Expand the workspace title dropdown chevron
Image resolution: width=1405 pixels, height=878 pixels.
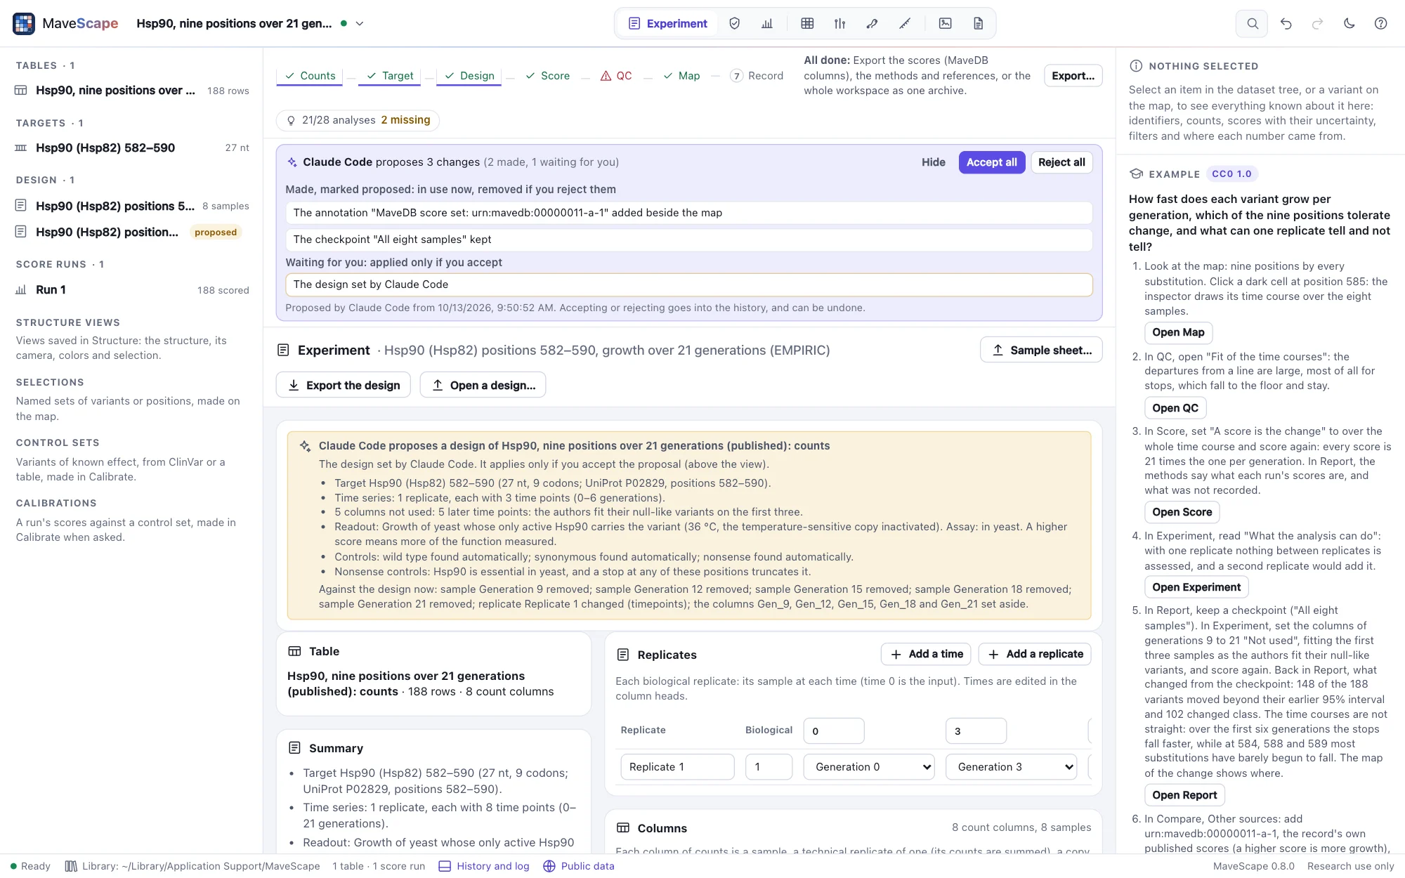(360, 23)
